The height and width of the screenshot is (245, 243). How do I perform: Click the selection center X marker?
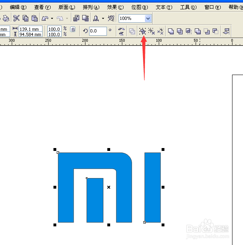109,187
